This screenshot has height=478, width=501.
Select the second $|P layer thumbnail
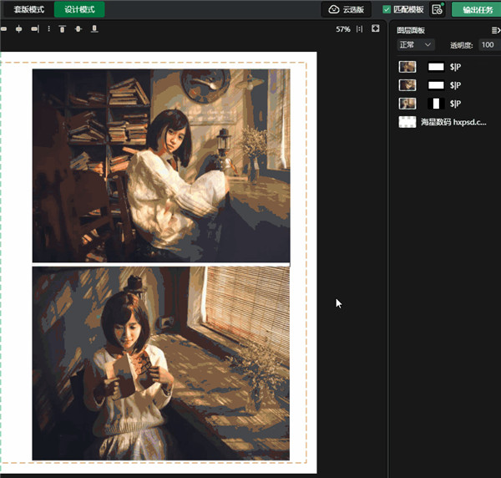pos(407,85)
